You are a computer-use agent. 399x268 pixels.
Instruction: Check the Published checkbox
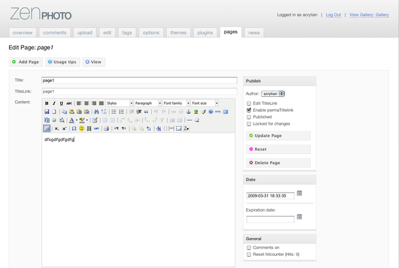click(x=249, y=117)
